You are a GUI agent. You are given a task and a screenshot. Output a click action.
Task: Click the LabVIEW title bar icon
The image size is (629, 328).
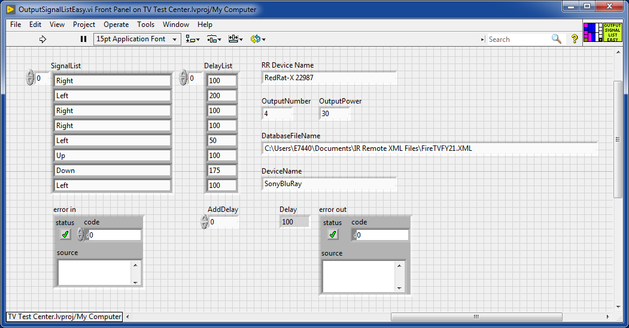click(11, 9)
